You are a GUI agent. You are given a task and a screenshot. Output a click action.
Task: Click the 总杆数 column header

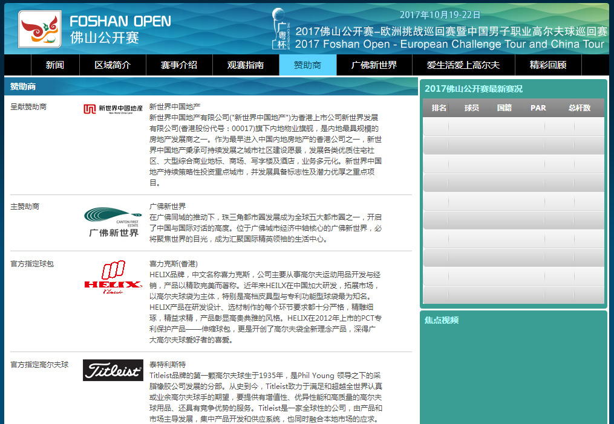coord(580,108)
